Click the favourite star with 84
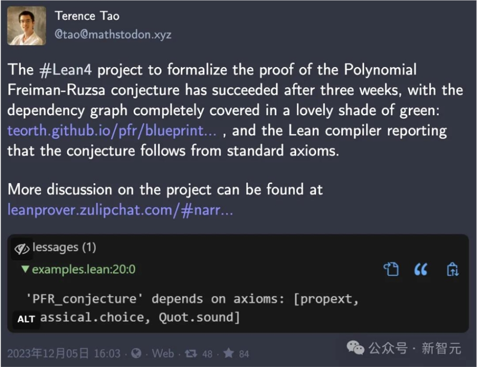This screenshot has width=477, height=367. coord(229,353)
